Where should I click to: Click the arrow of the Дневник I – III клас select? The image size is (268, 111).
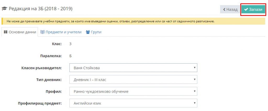coord(194,79)
